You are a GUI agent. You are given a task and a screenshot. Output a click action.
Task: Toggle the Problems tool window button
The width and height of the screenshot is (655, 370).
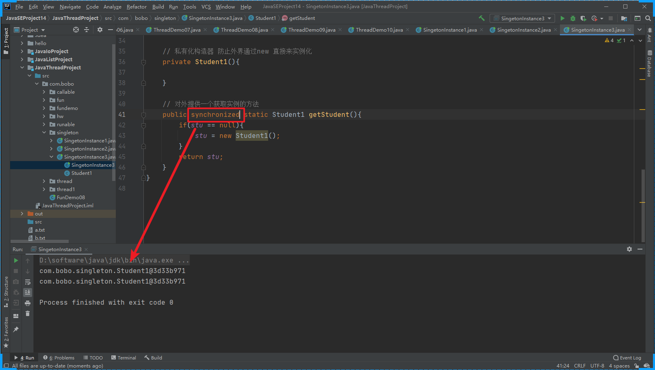click(59, 358)
